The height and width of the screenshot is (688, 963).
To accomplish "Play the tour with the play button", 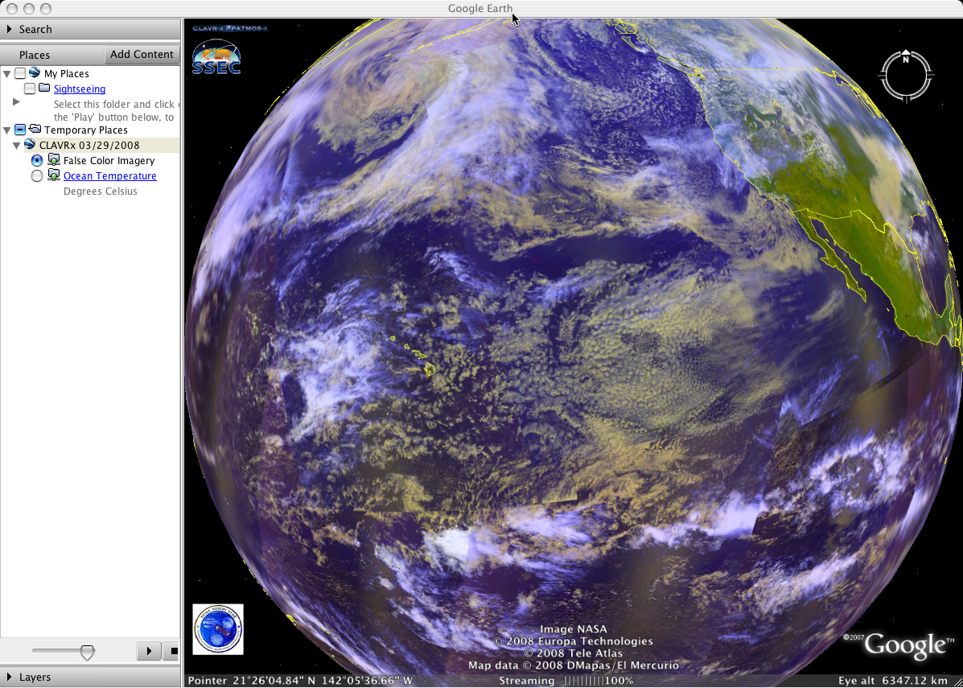I will coord(149,650).
